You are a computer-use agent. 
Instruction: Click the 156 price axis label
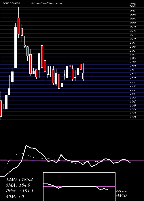point(133,109)
